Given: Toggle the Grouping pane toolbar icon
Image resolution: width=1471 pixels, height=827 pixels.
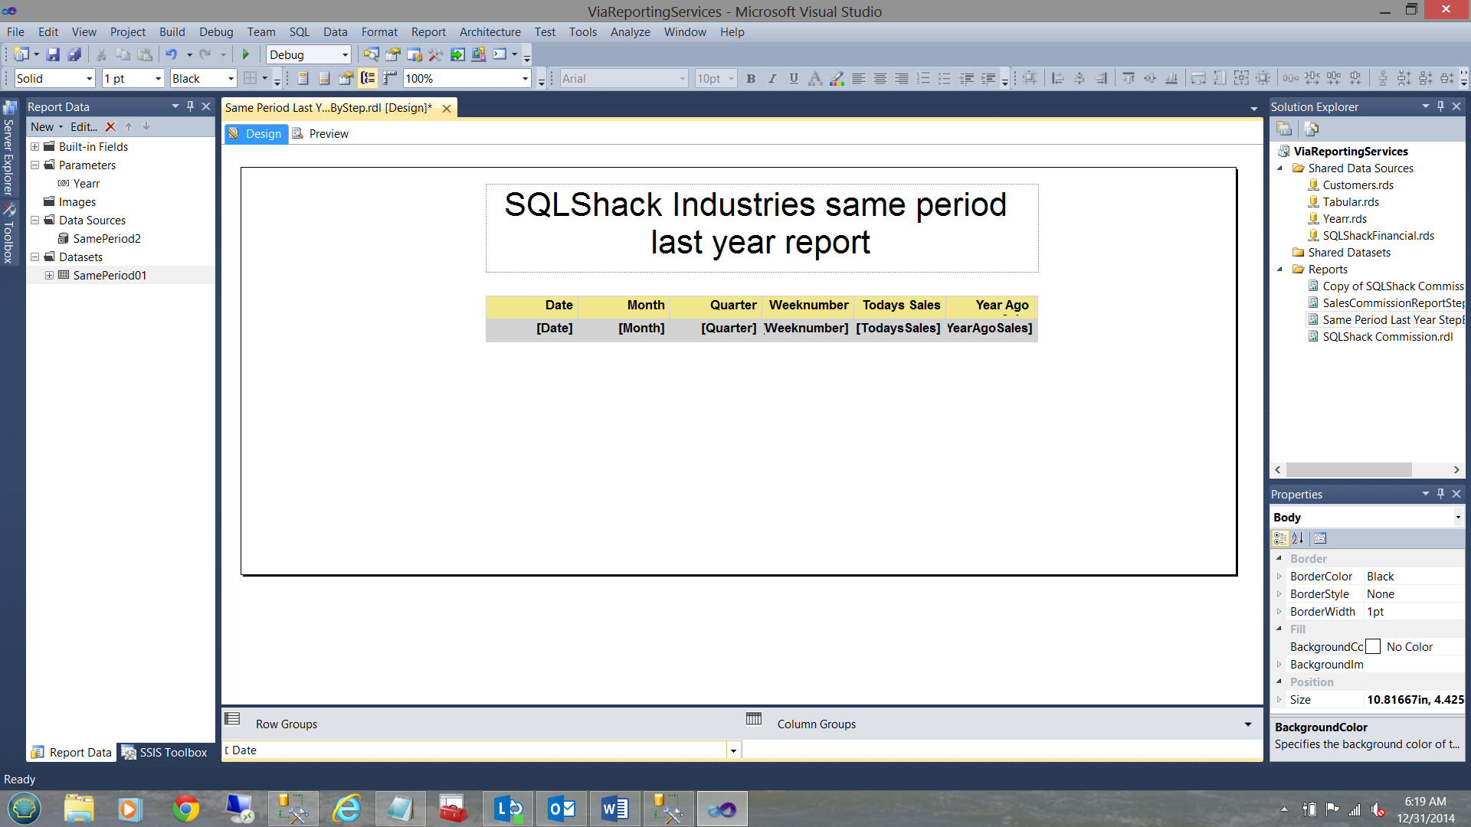Looking at the screenshot, I should click(x=368, y=78).
